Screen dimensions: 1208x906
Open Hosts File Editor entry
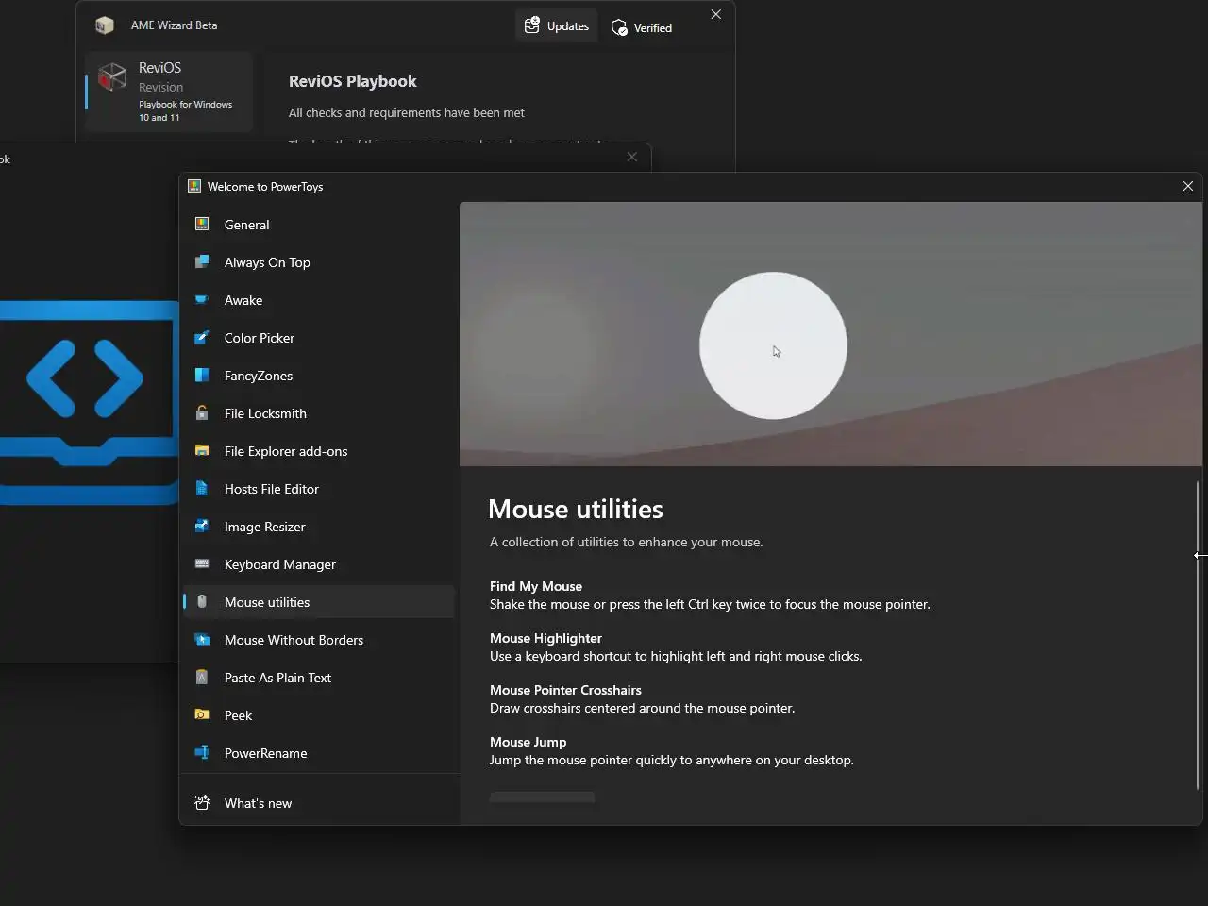(x=319, y=489)
